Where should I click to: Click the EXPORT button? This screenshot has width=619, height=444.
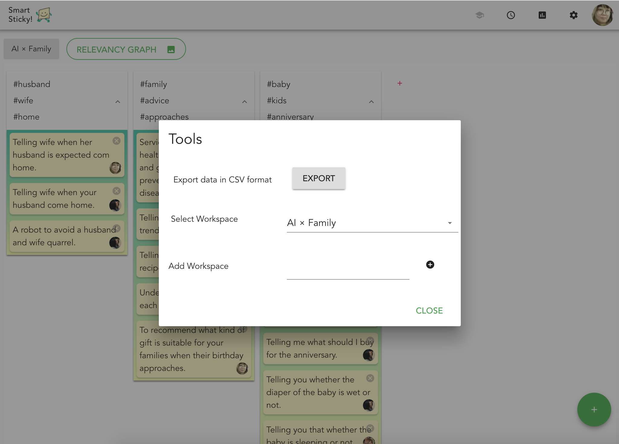point(319,179)
